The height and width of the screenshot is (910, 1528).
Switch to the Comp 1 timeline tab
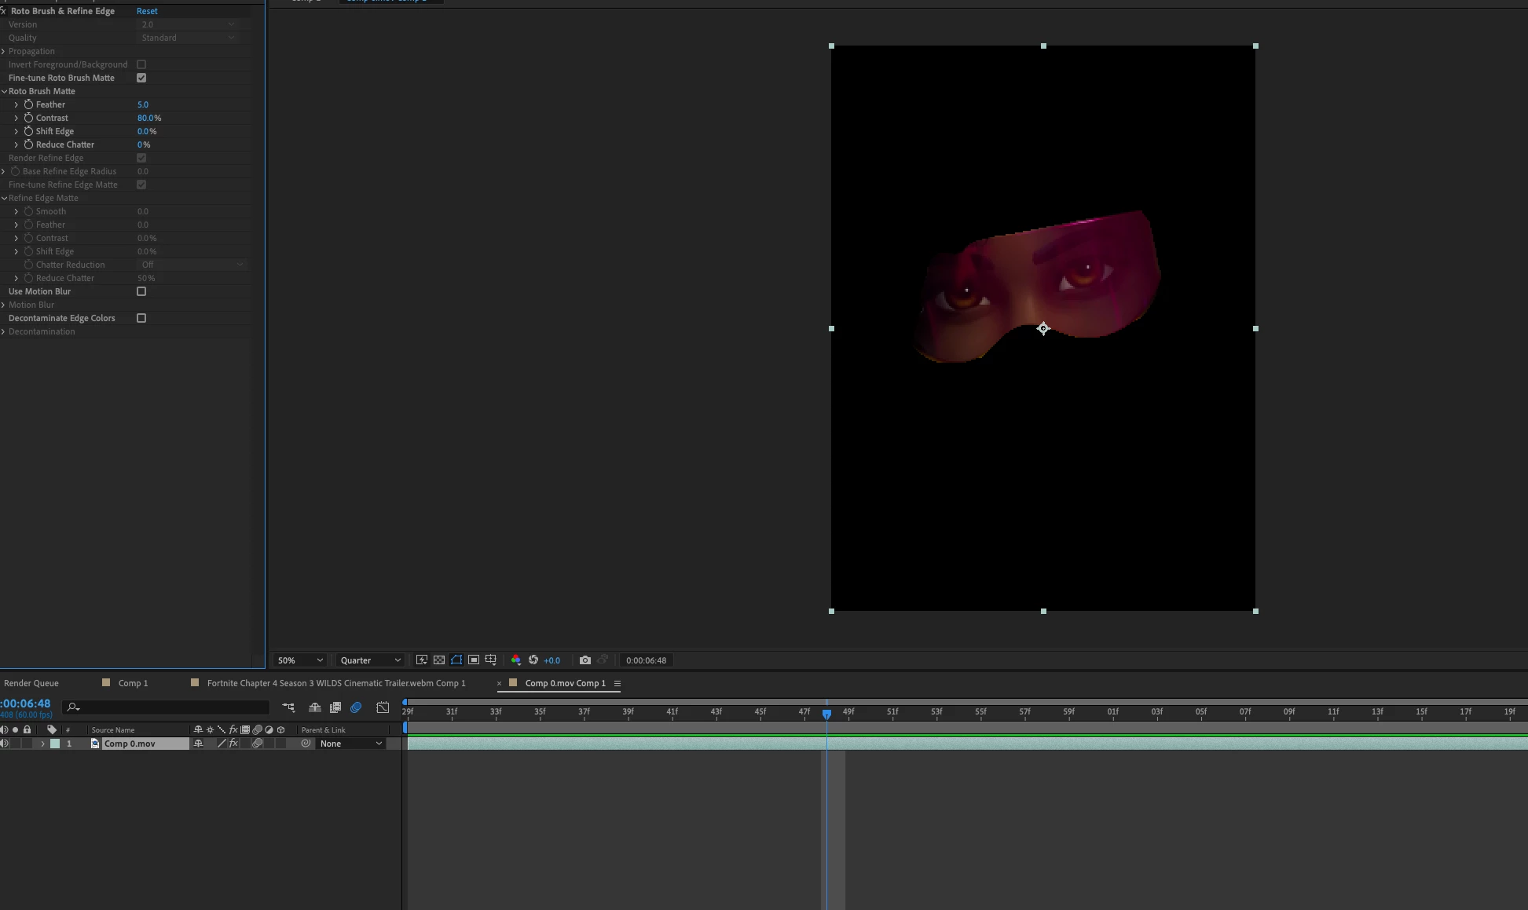click(133, 683)
